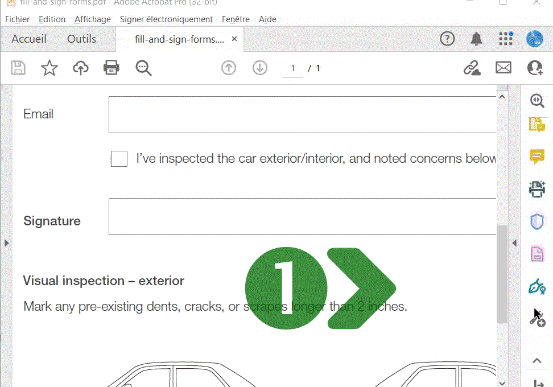Click the 'Email' label text
The width and height of the screenshot is (553, 387).
38,114
